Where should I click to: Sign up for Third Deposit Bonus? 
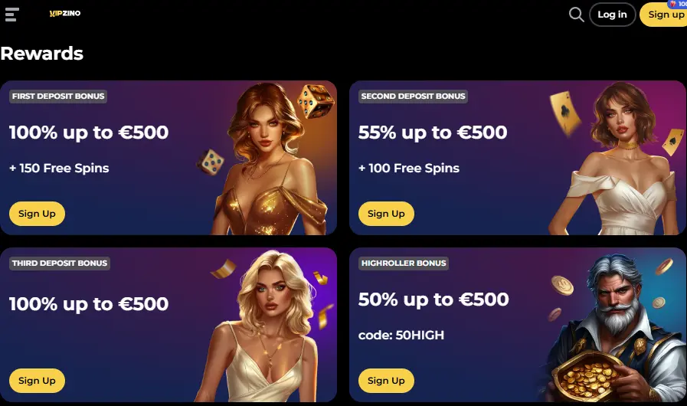tap(37, 381)
